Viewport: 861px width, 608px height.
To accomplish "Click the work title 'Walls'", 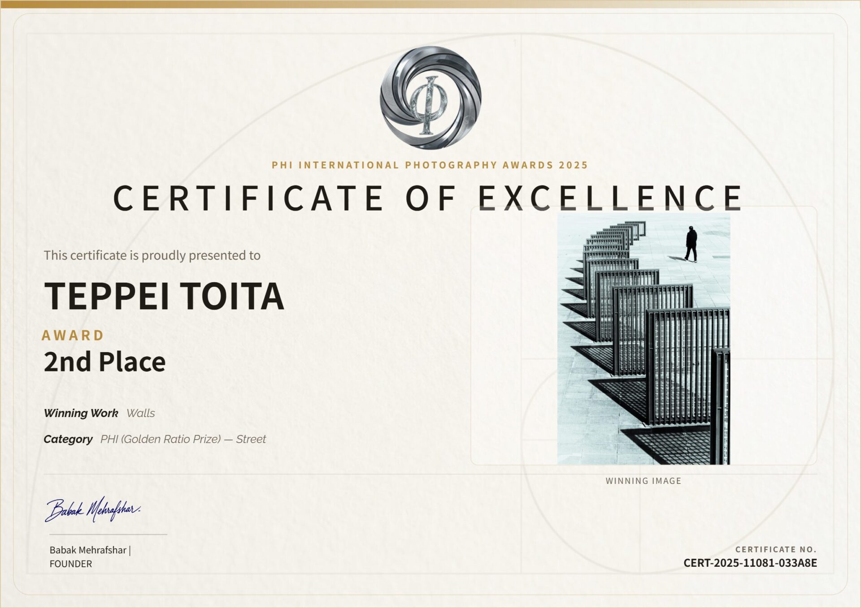I will click(x=141, y=413).
